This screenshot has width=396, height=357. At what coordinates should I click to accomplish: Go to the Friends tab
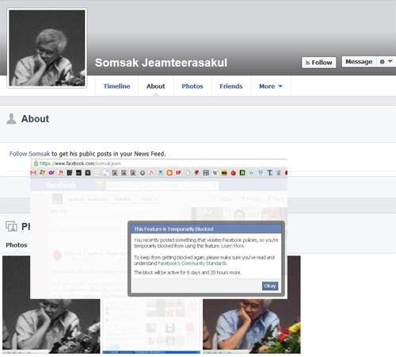pyautogui.click(x=231, y=86)
